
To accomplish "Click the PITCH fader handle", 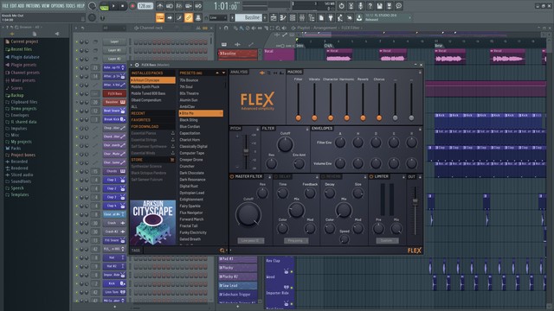I will (246, 151).
